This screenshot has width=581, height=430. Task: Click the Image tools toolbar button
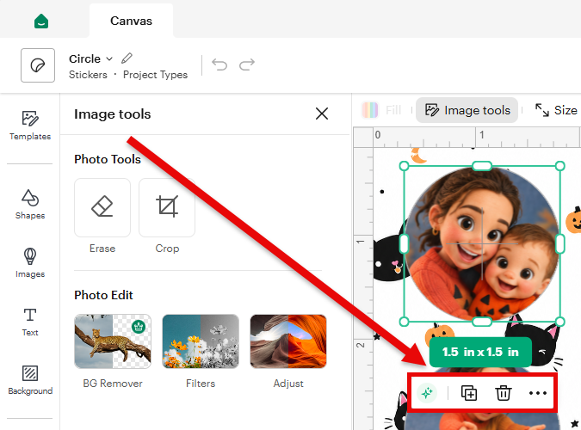click(x=467, y=110)
